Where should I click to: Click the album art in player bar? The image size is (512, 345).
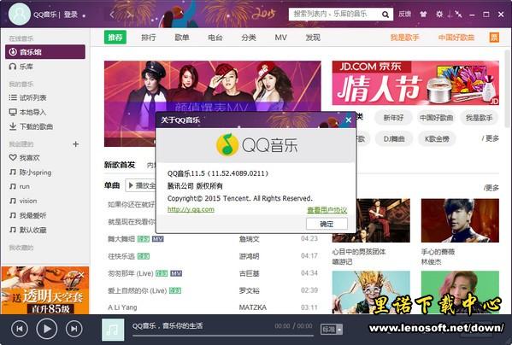pos(113,330)
